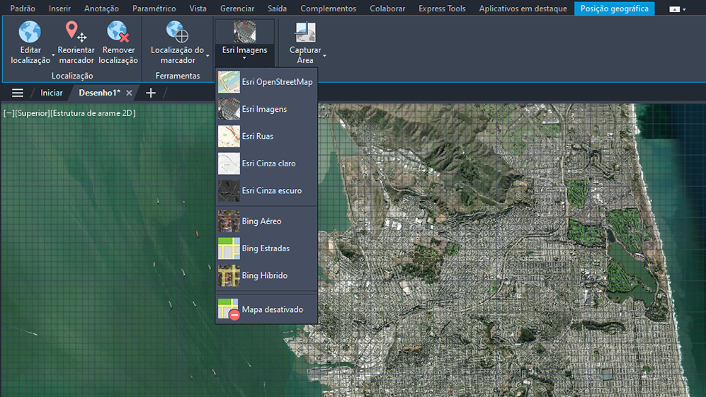Select the Esri Cinza escuro thumbnail
This screenshot has width=706, height=397.
click(x=229, y=191)
